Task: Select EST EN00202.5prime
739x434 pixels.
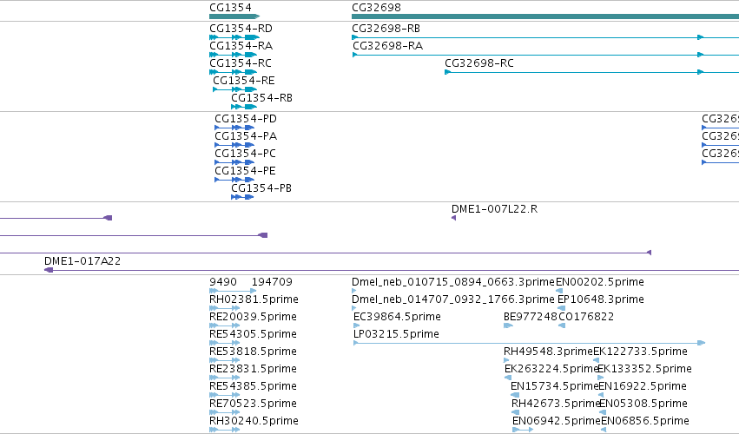Action: pyautogui.click(x=600, y=282)
